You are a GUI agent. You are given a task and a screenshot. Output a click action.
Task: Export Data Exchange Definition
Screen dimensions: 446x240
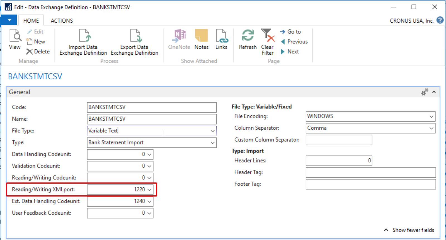click(135, 42)
